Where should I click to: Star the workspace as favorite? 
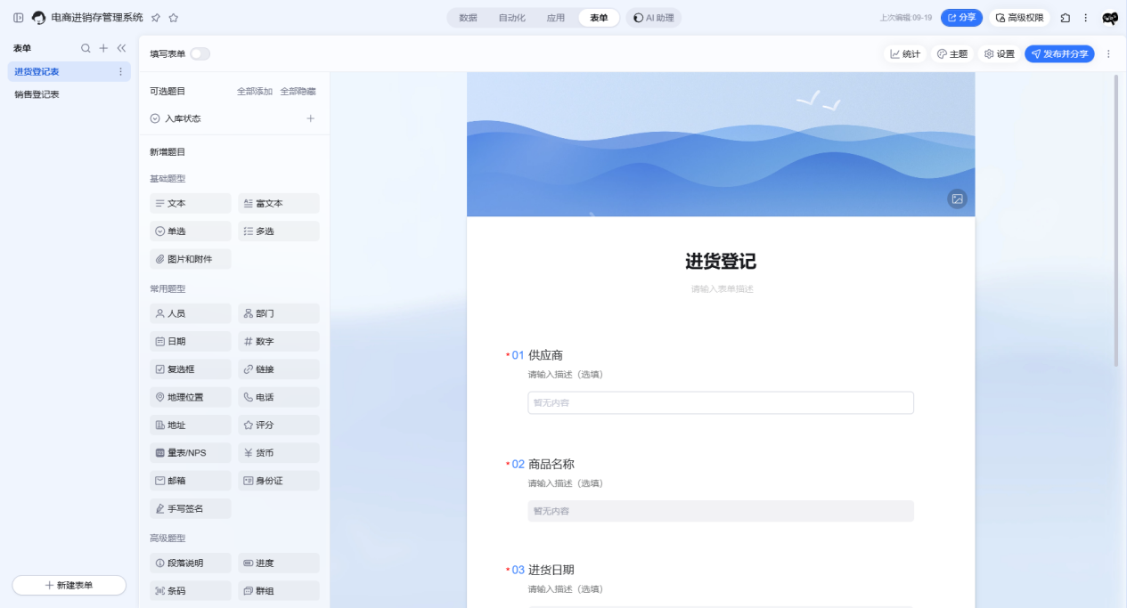pyautogui.click(x=174, y=17)
